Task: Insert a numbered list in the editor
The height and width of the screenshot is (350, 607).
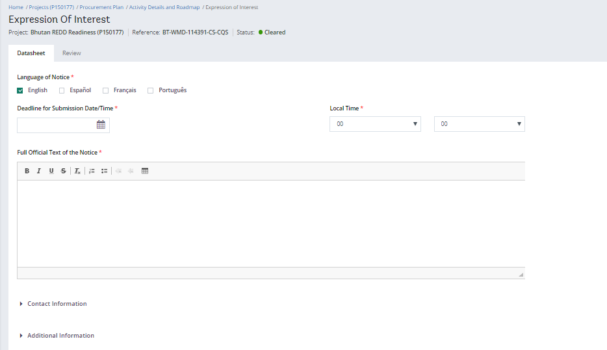Action: point(92,171)
